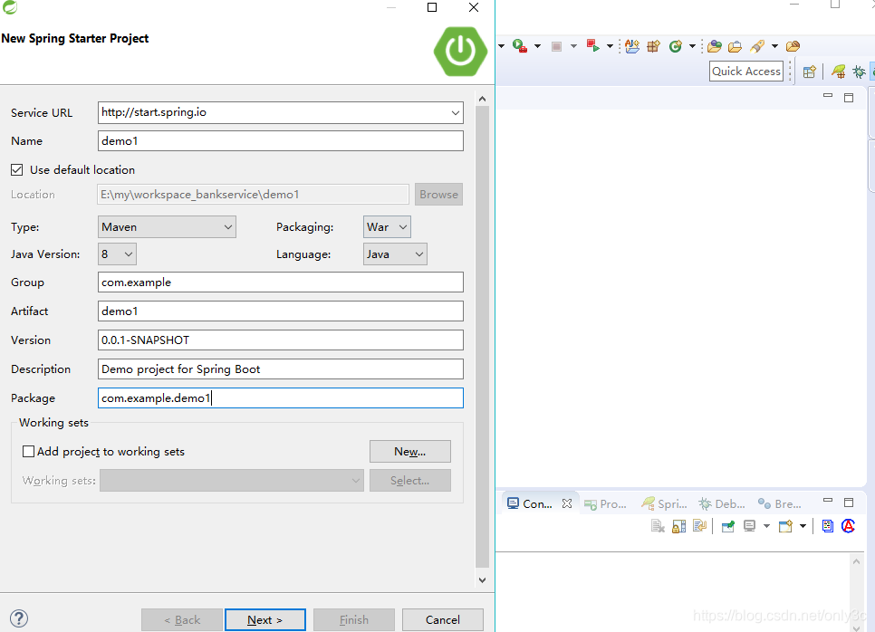
Task: Open the Type dropdown showing Maven
Action: click(167, 227)
